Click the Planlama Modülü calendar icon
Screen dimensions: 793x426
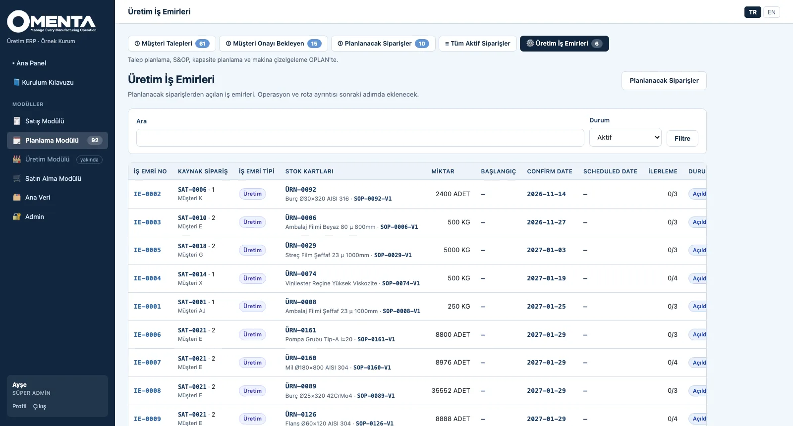[17, 140]
